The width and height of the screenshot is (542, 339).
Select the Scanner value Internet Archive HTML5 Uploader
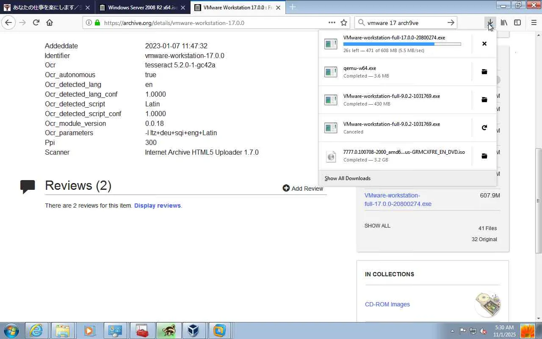[x=202, y=152]
